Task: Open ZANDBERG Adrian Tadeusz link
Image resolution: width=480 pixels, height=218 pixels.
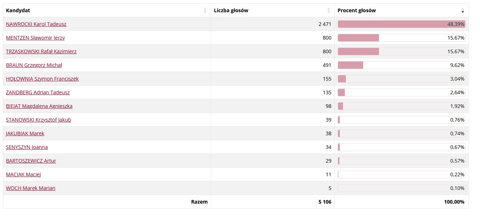Action: pos(38,92)
